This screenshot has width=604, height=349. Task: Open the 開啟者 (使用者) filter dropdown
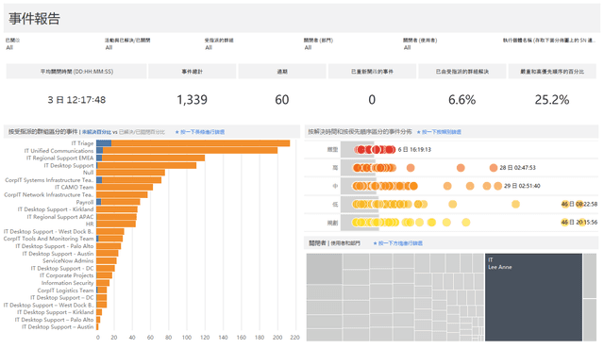point(408,48)
